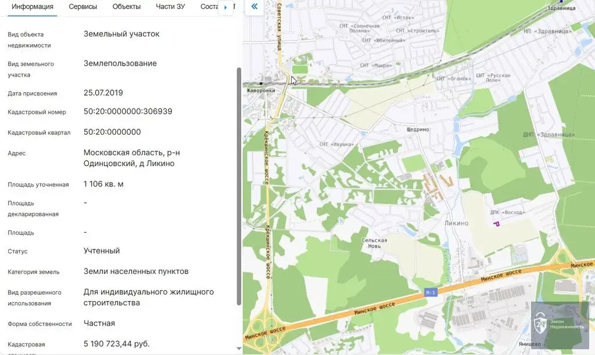Click the cadastral value 5 190 723,44 руб.
Viewport: 595px width, 355px height.
point(117,344)
